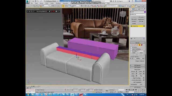This screenshot has height=96, width=172.
Task: Collapse the Edit Geometry rollout
Action: click(x=138, y=87)
